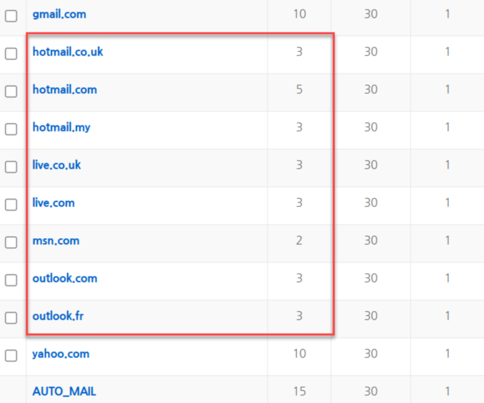Screen dimensions: 484x403
Task: Open the hotmail.my domain link
Action: tap(62, 127)
